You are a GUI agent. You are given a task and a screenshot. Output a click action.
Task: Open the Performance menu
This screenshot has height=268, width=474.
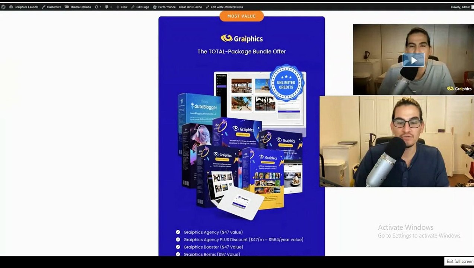click(x=164, y=7)
